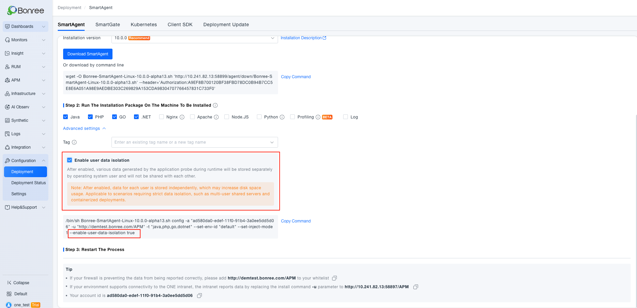Copy the firewall whitelist URL icon
The image size is (637, 308).
334,278
